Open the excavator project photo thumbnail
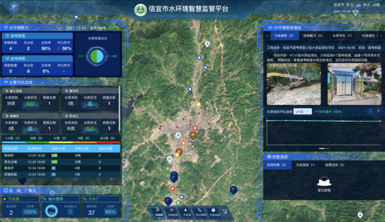Screen dimensions: 385x222 294,84
